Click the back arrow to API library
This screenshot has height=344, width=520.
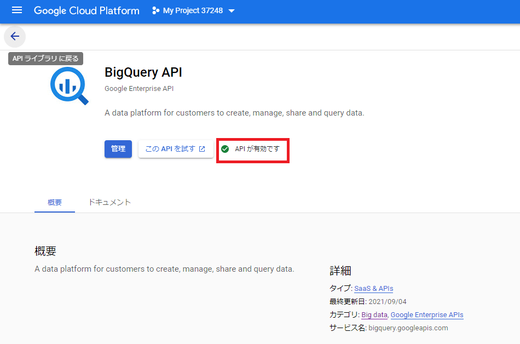(x=15, y=36)
